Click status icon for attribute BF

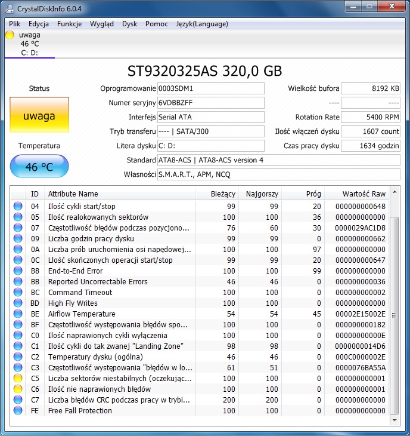(x=18, y=324)
